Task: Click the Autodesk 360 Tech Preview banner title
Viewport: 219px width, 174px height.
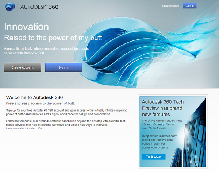Action: click(x=163, y=108)
